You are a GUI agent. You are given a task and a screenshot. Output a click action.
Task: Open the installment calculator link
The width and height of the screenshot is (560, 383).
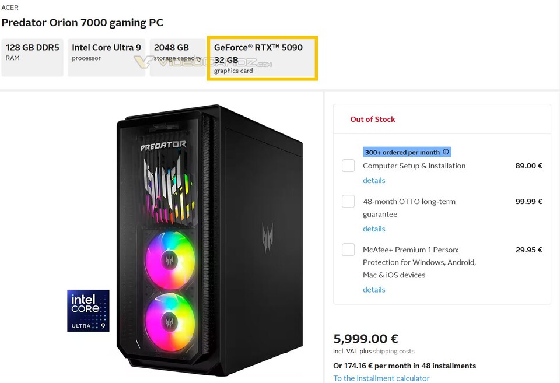tap(381, 378)
